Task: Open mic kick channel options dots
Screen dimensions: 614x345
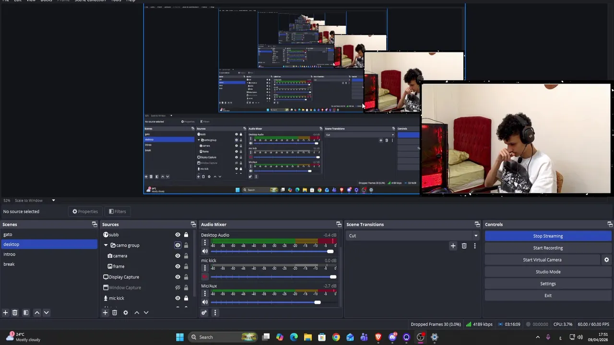Action: pos(205,268)
